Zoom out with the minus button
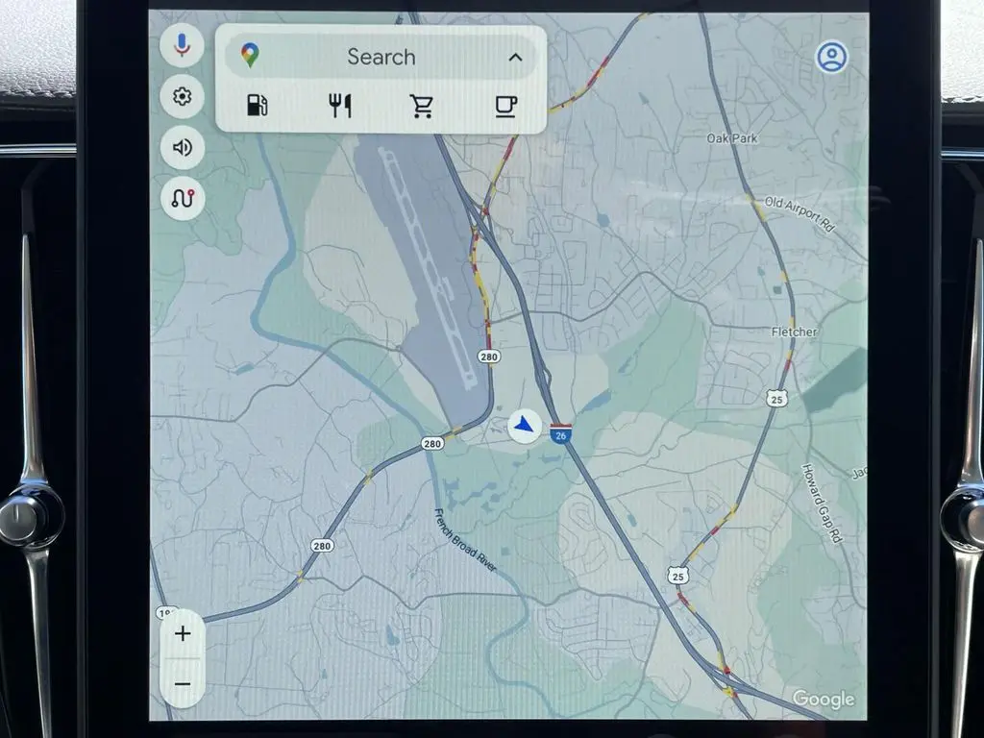The width and height of the screenshot is (984, 738). pos(183,684)
